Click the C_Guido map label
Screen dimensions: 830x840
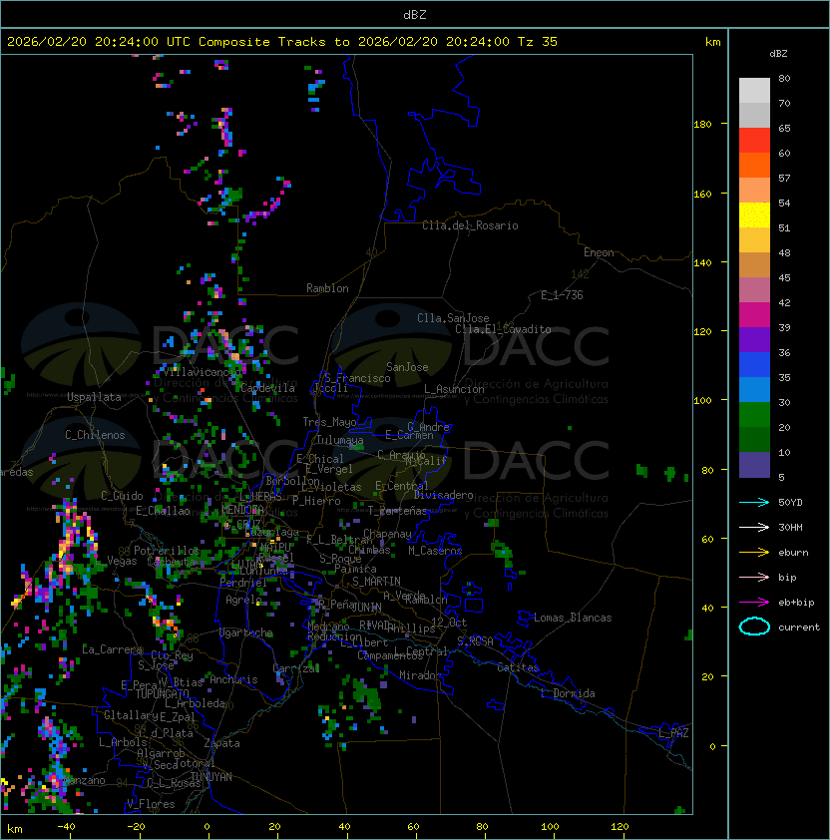point(122,496)
